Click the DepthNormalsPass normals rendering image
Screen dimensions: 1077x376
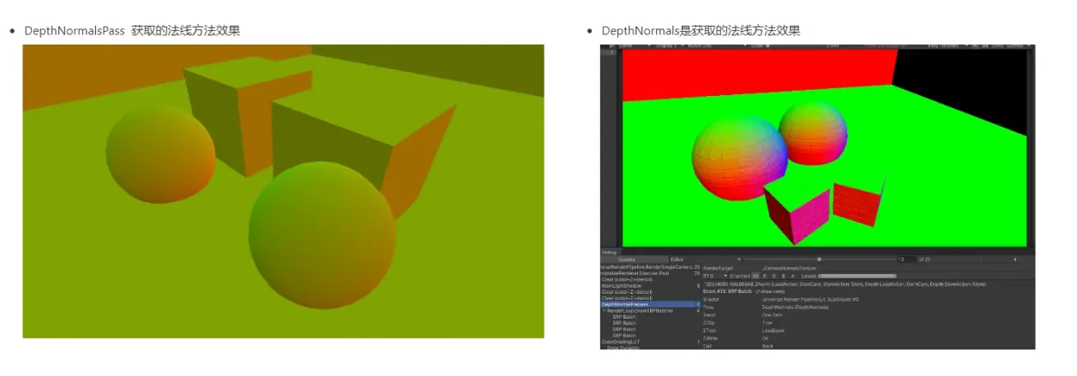pos(283,191)
